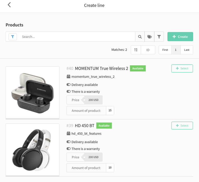Click the green Create button
This screenshot has width=199, height=182.
(180, 37)
